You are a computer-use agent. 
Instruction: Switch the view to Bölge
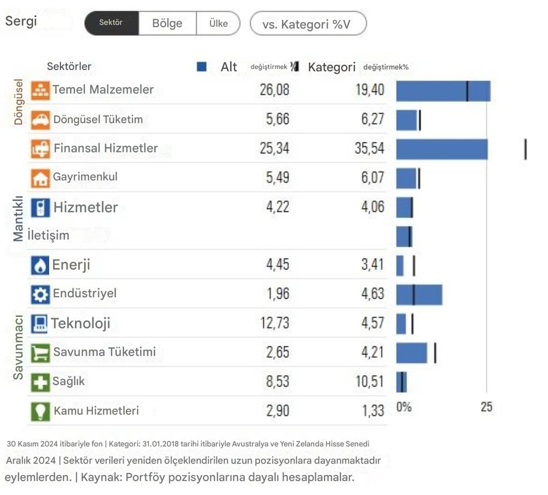(x=168, y=23)
